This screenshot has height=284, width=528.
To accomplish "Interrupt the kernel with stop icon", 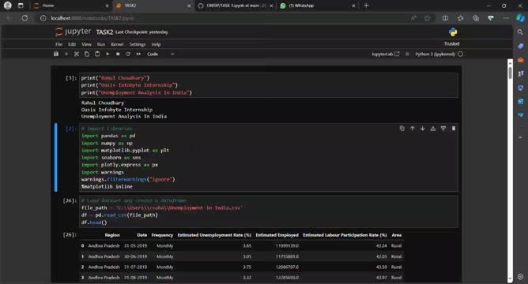I will click(x=118, y=54).
